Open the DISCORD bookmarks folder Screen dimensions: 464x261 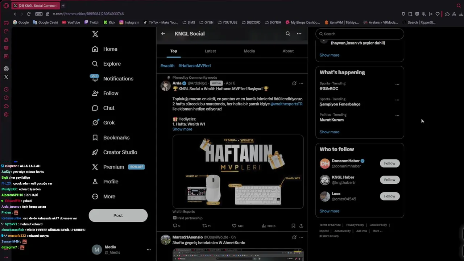pos(251,22)
